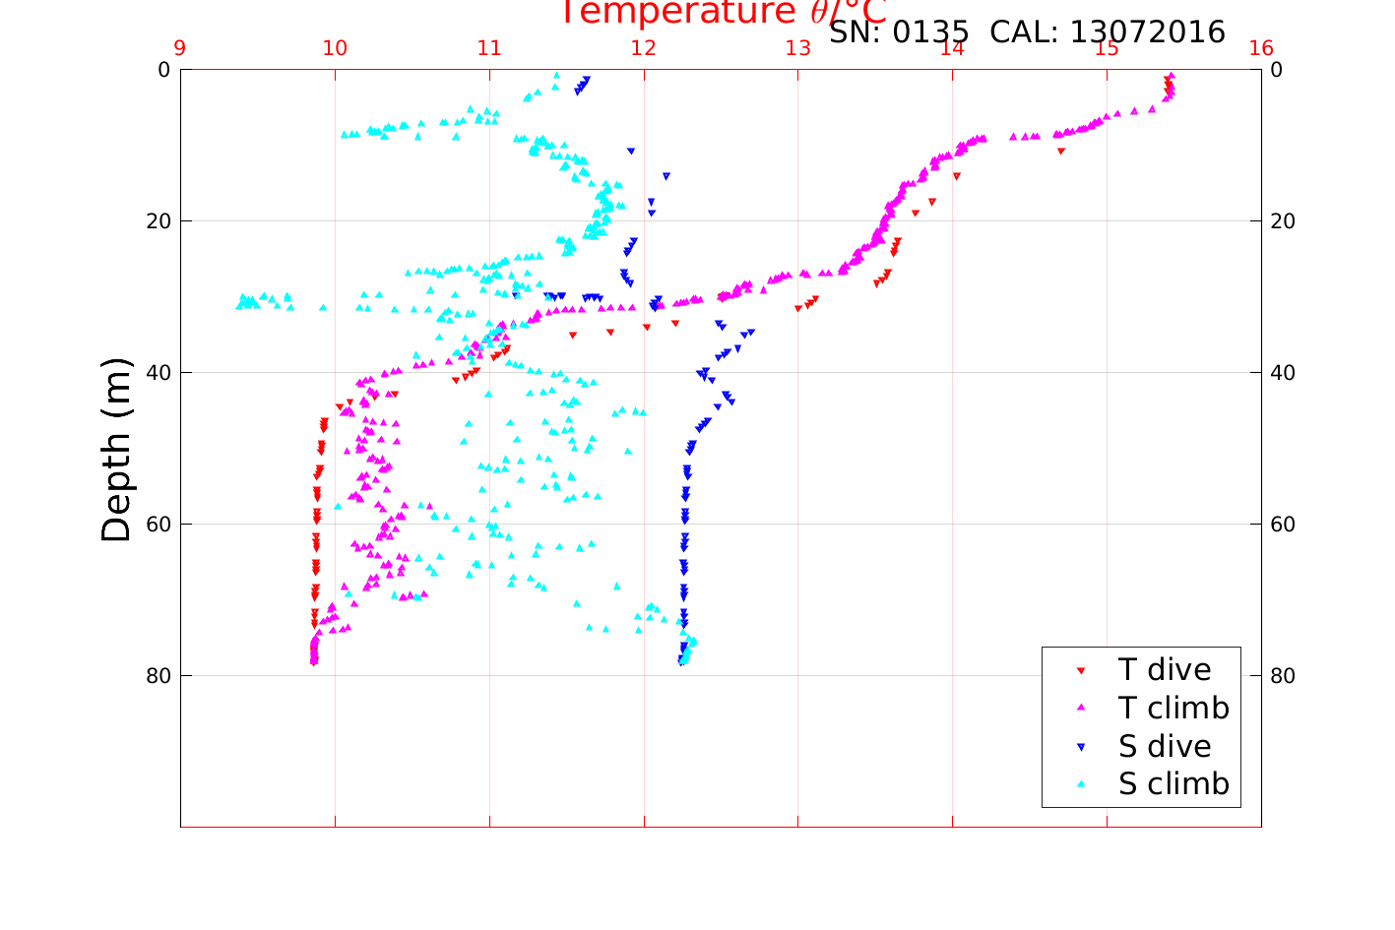
Task: Click right depth tick label 60
Action: coord(1283,525)
